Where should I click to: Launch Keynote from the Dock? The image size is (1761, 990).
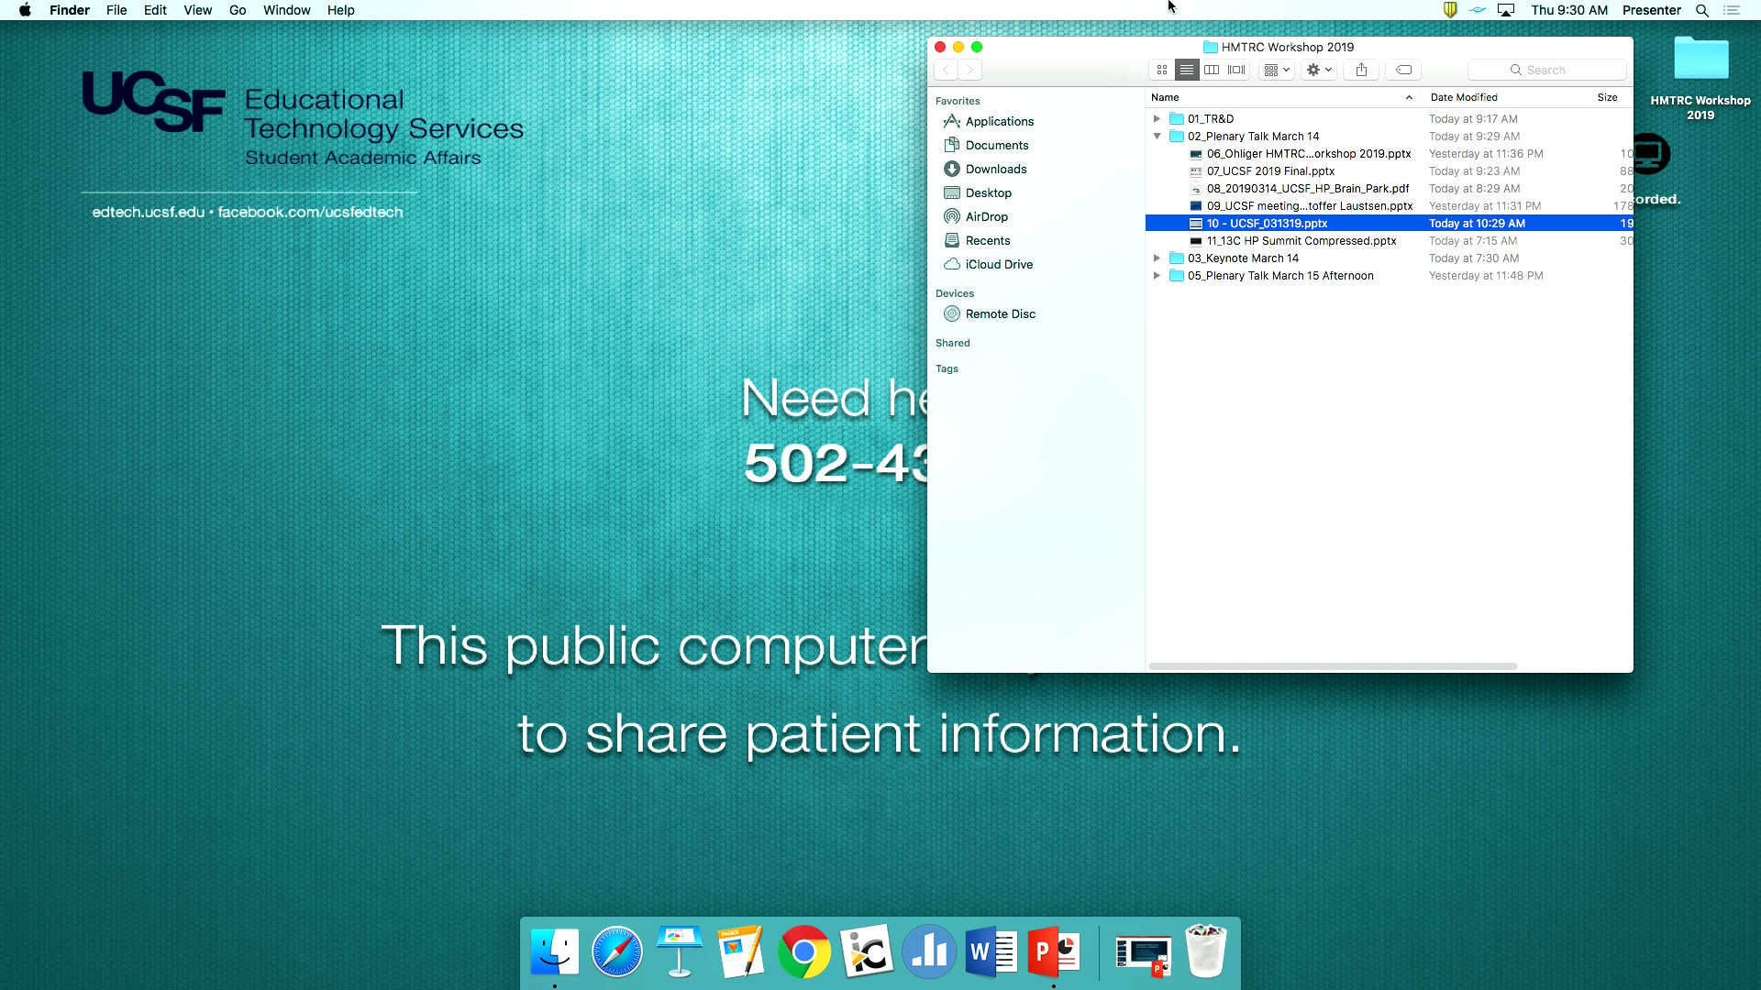(x=680, y=952)
